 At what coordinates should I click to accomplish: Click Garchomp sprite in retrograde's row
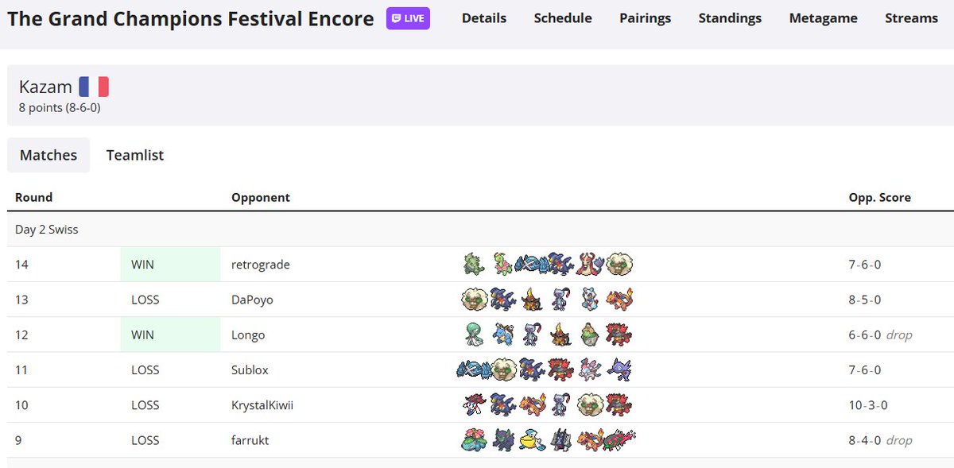pyautogui.click(x=560, y=265)
